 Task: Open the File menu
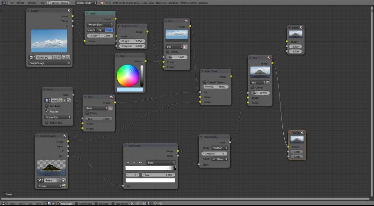pyautogui.click(x=11, y=3)
